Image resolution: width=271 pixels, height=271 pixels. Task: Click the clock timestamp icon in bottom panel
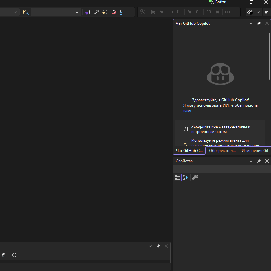pos(14,255)
